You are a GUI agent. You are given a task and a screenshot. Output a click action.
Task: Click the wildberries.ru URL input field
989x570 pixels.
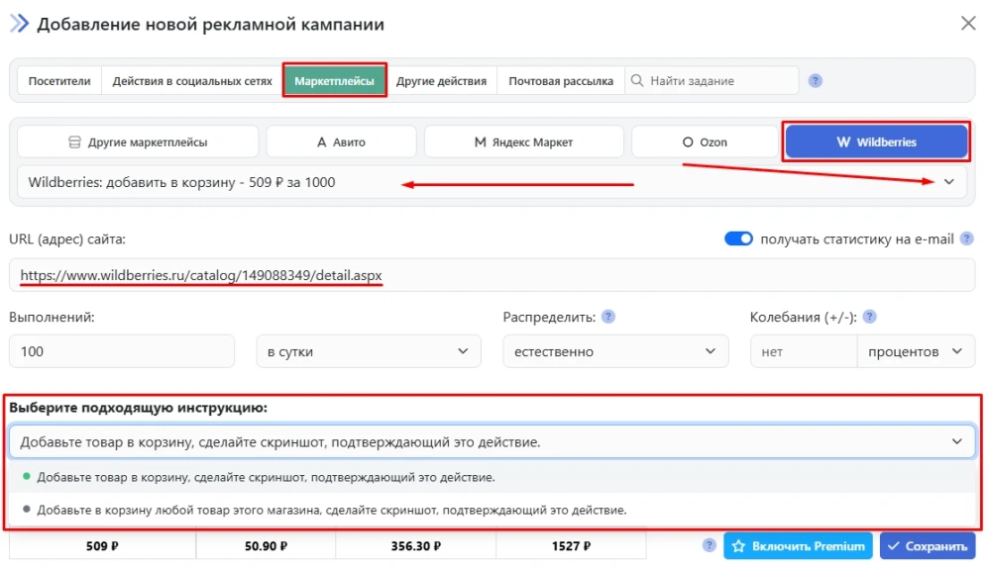(x=198, y=274)
